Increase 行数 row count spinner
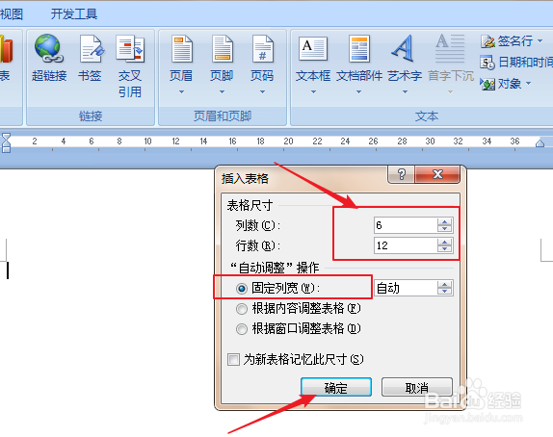 coord(444,243)
